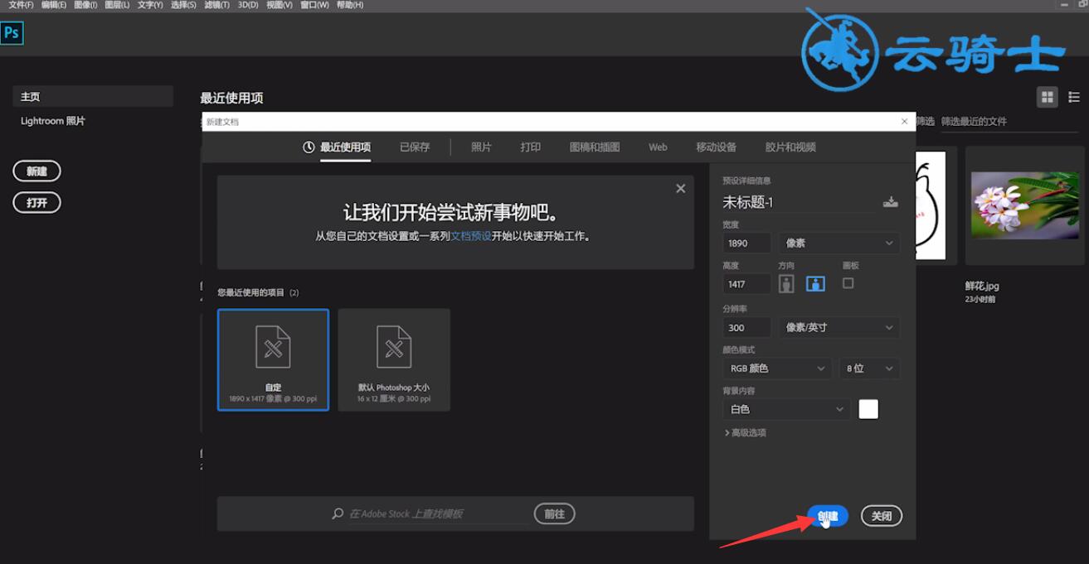Screen dimensions: 1089x564
Task: Click the 最近使用项 tab
Action: pyautogui.click(x=345, y=147)
